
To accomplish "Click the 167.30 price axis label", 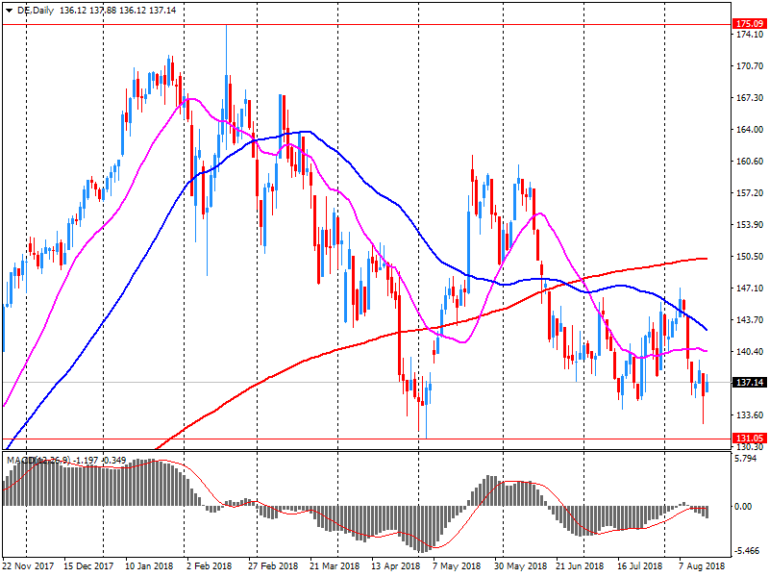I will [750, 98].
